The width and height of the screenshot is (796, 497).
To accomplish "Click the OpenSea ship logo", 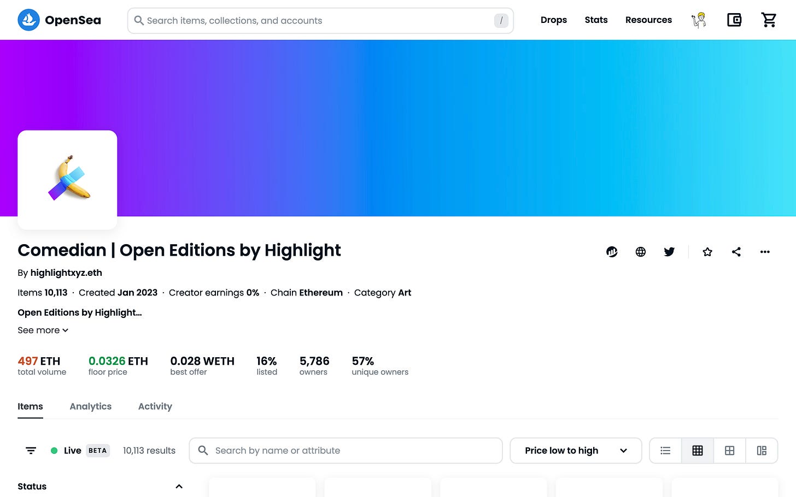I will point(28,20).
